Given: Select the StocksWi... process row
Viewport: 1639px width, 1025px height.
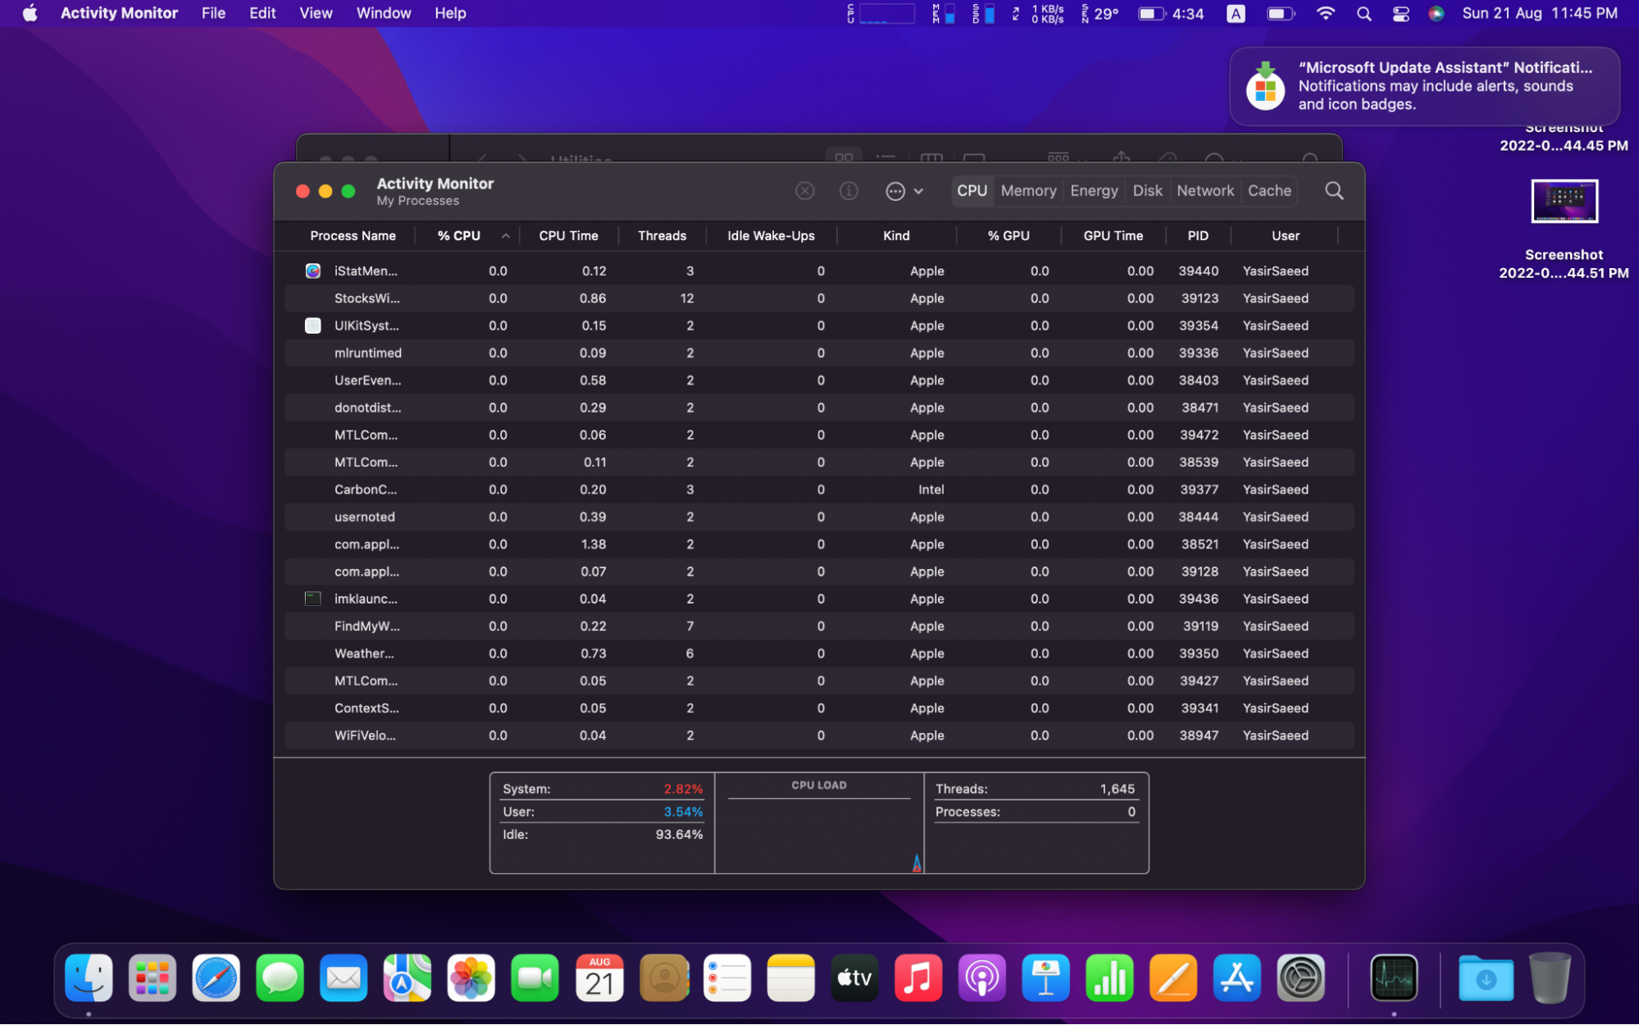Looking at the screenshot, I should click(819, 298).
